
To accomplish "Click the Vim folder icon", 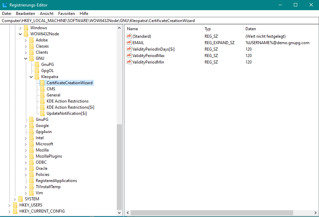I will click(x=32, y=193).
